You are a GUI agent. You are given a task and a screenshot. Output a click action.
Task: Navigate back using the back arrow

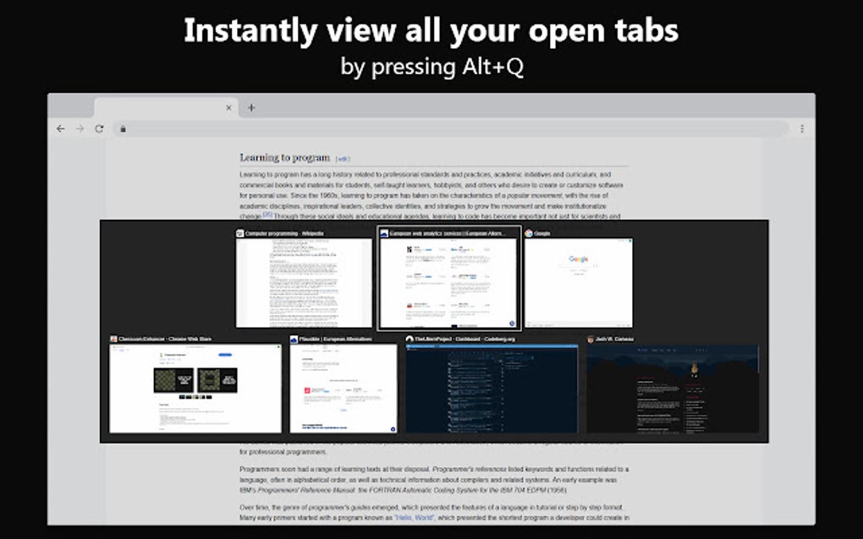pyautogui.click(x=58, y=128)
